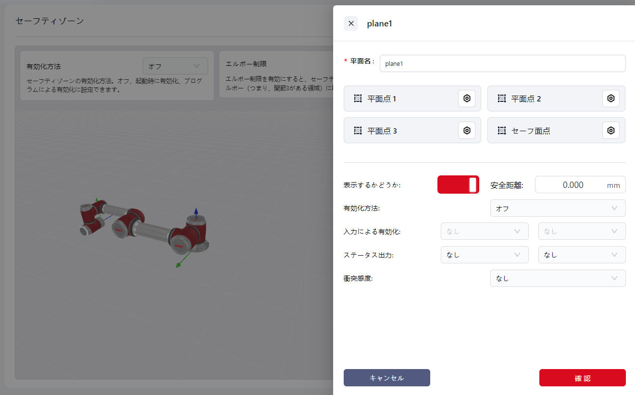Click the hexagon settings icon for 平面点 2

coord(610,99)
